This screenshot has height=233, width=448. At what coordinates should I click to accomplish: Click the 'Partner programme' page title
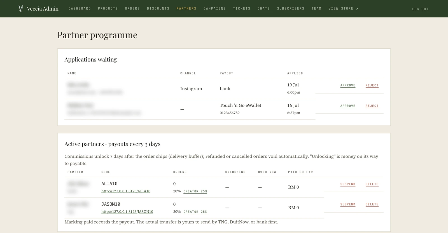[97, 35]
